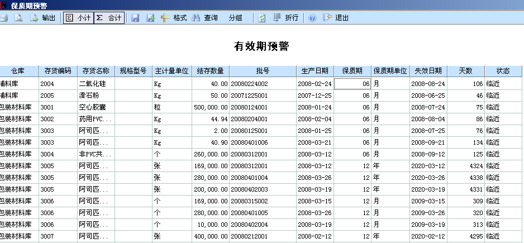Toggle 折行 line wrap

pyautogui.click(x=285, y=18)
